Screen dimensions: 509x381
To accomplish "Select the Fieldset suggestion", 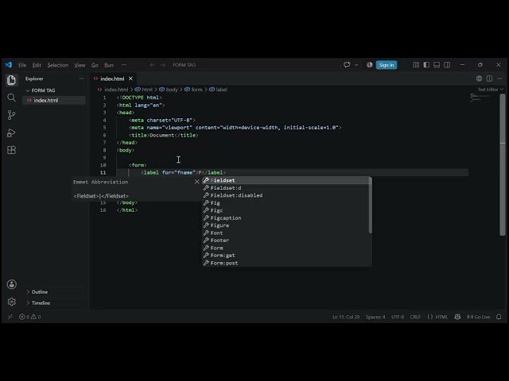I will pyautogui.click(x=286, y=180).
